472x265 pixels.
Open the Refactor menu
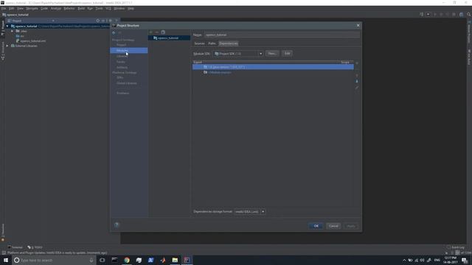pyautogui.click(x=69, y=8)
